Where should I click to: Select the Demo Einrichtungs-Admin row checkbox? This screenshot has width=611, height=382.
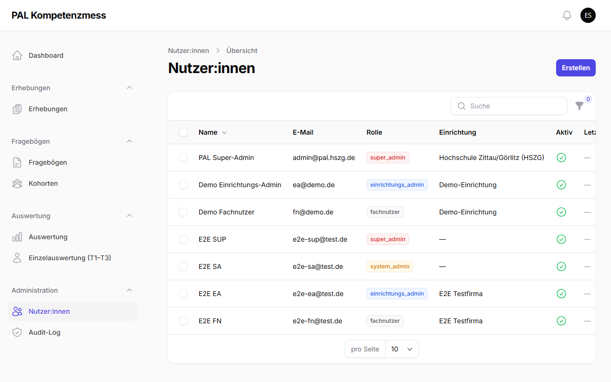tap(183, 185)
